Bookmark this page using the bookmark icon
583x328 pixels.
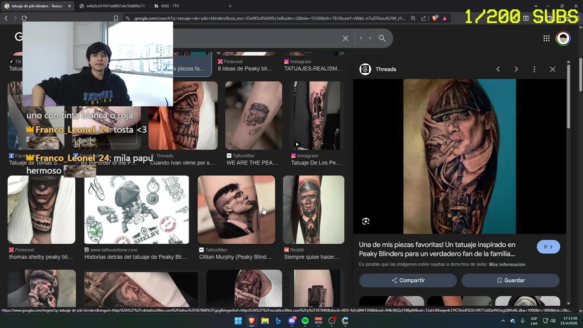116,18
